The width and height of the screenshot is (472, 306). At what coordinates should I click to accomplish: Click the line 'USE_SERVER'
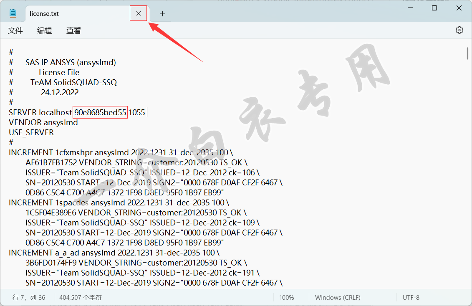point(31,132)
